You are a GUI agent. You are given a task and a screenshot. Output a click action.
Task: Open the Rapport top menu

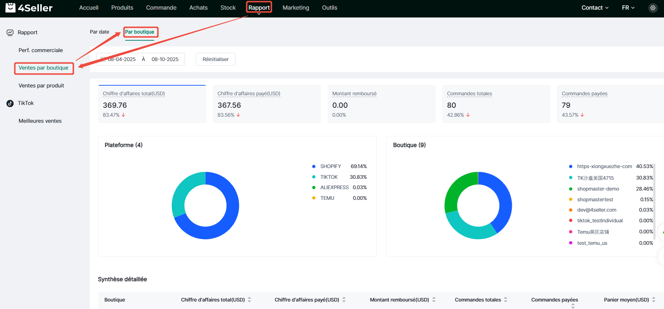click(x=259, y=7)
